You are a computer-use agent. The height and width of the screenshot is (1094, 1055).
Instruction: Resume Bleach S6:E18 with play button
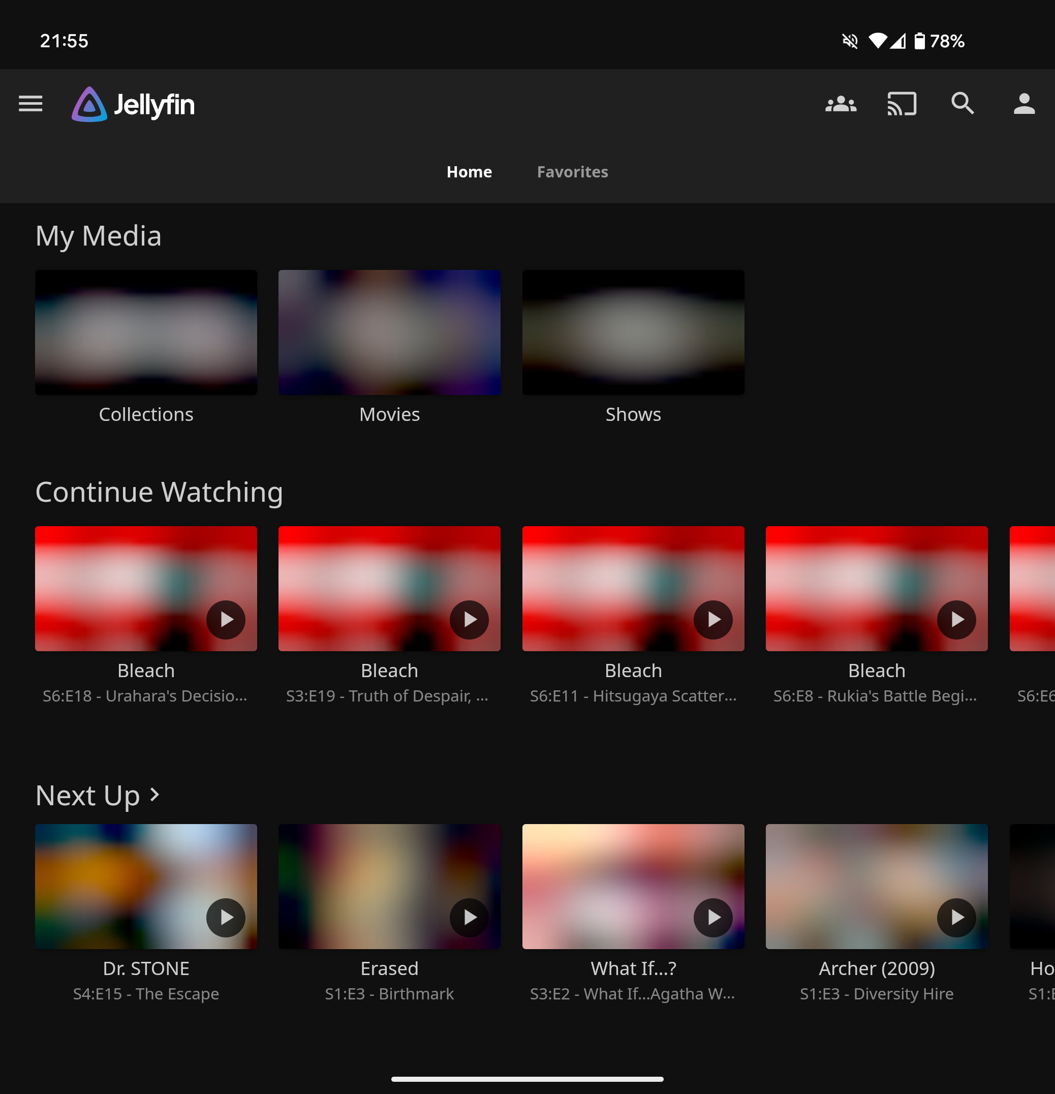(x=226, y=620)
